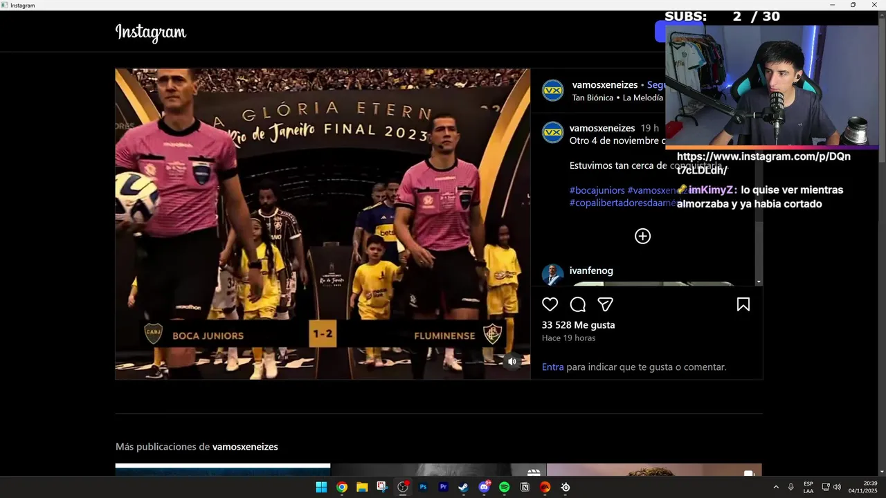This screenshot has width=886, height=498.
Task: Unmute the video with the speaker icon
Action: coord(512,361)
